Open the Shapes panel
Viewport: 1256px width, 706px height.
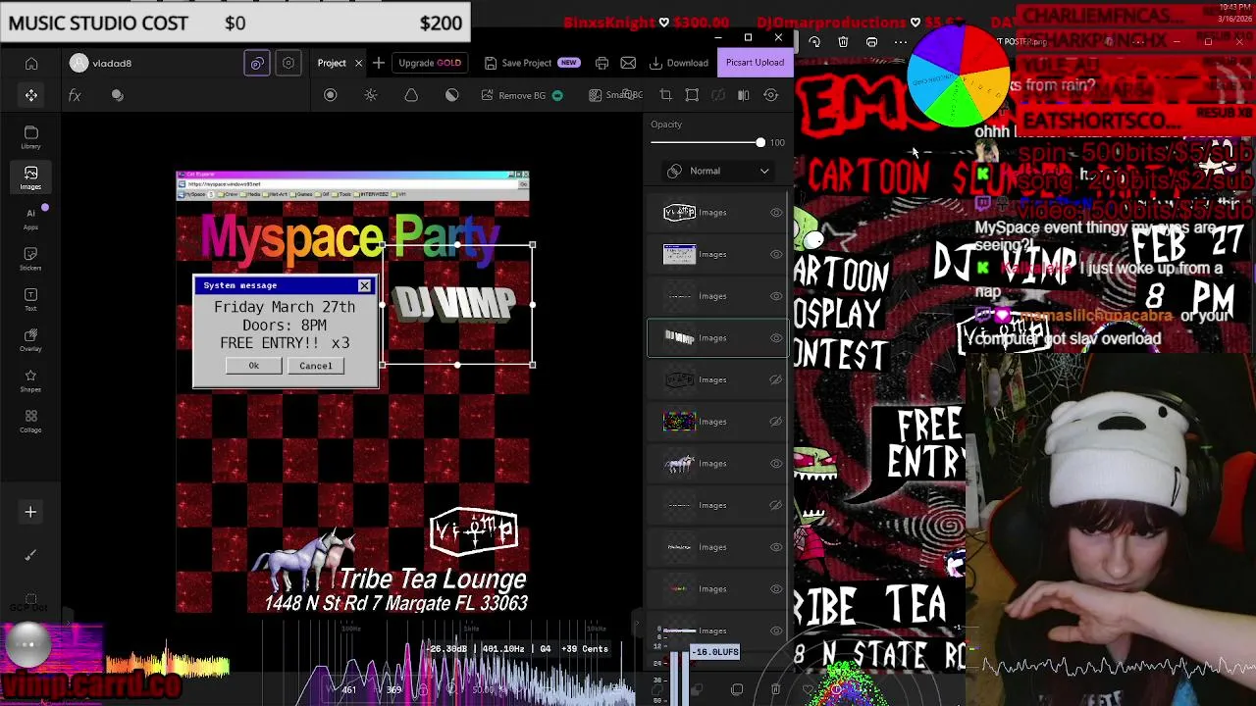(x=30, y=381)
